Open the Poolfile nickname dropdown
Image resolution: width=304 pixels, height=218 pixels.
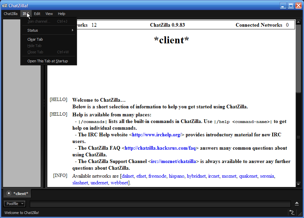(15, 204)
